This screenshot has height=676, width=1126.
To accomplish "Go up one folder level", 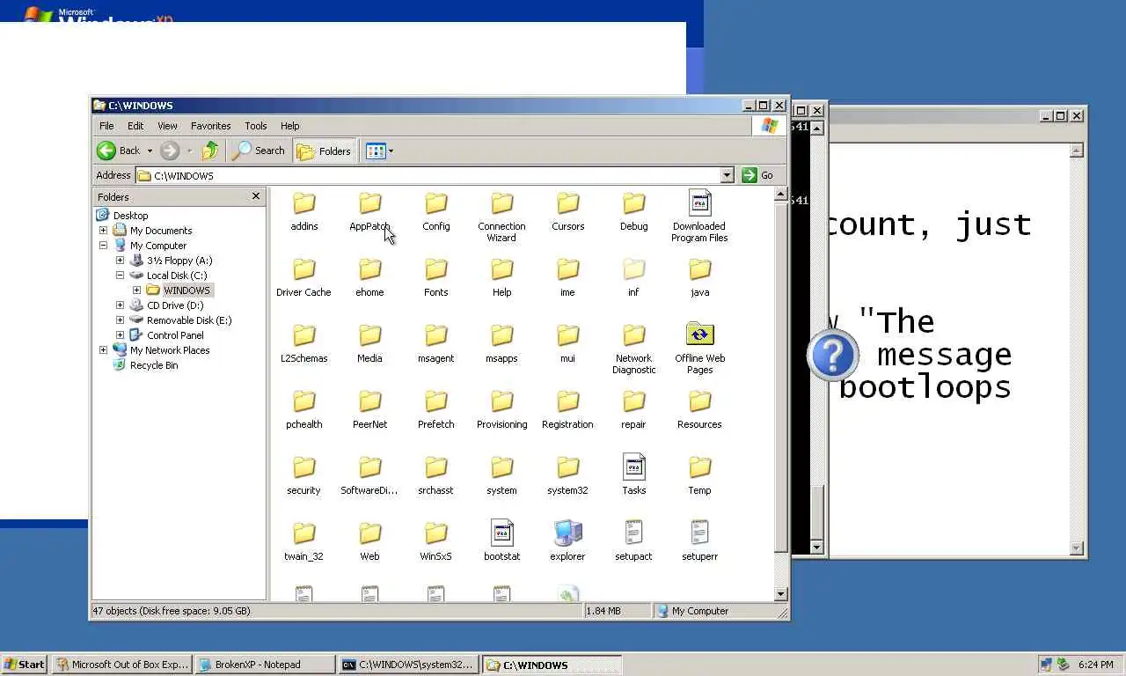I will point(210,151).
